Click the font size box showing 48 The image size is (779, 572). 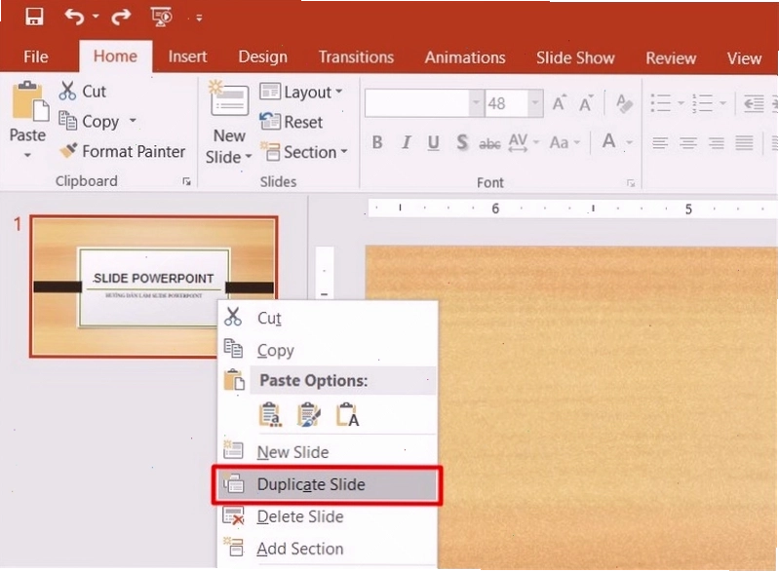pos(506,103)
